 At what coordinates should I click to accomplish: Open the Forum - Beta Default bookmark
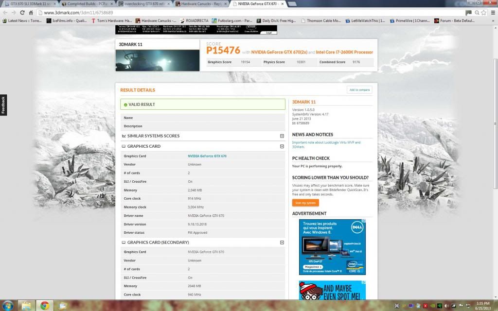pyautogui.click(x=455, y=21)
